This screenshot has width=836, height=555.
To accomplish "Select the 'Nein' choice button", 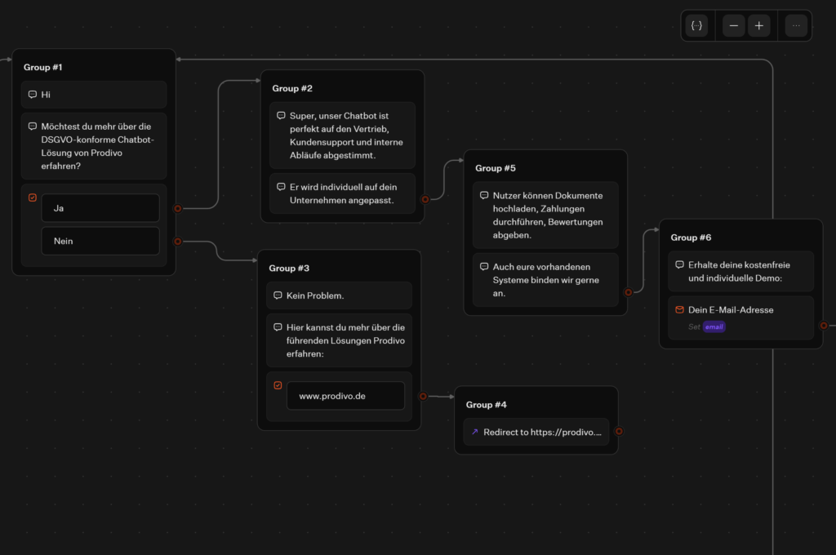I will click(x=100, y=241).
